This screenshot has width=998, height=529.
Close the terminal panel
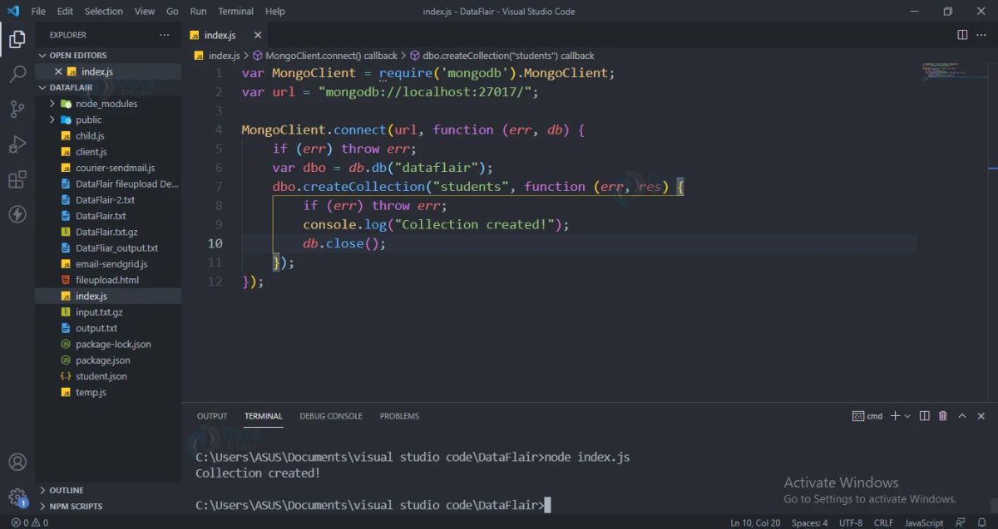tap(982, 416)
